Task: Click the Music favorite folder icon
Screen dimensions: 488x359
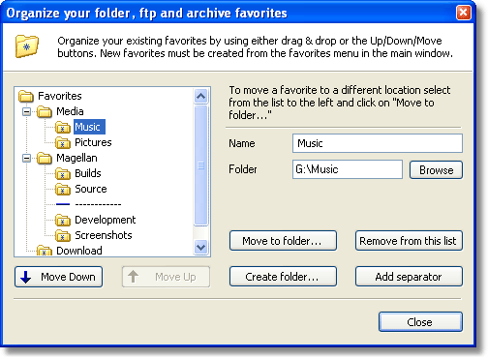Action: pos(63,128)
